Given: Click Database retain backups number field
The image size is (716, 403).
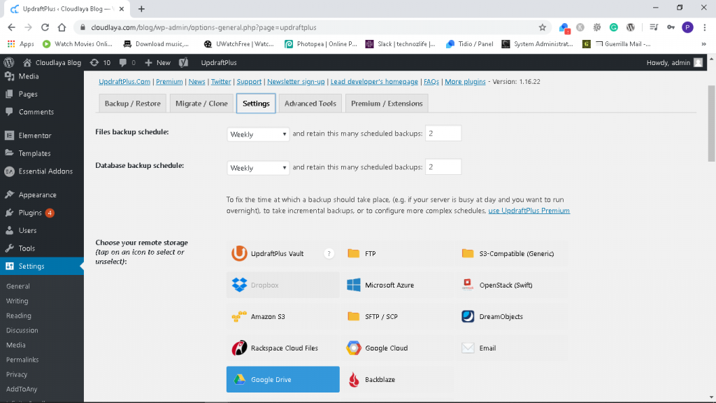Looking at the screenshot, I should point(443,167).
